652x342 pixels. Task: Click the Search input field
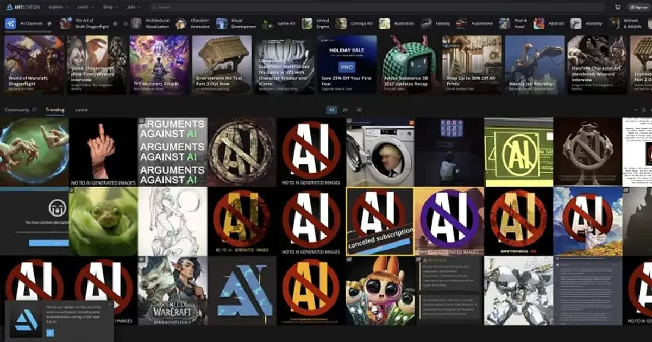378,7
